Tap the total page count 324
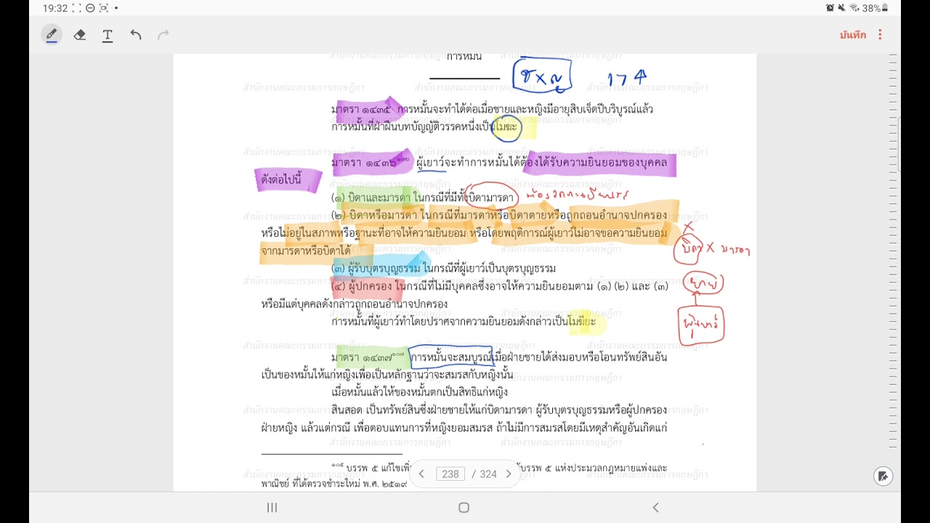This screenshot has height=523, width=930. [x=488, y=474]
